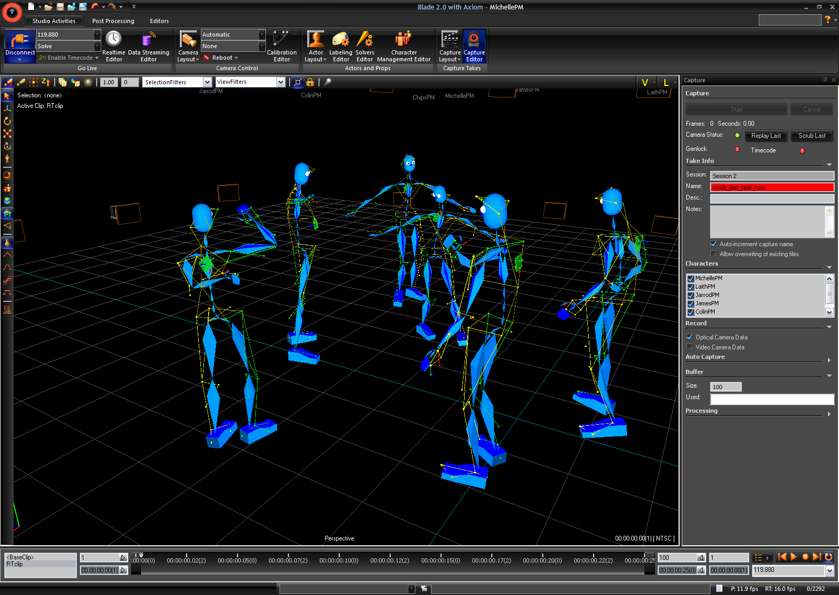
Task: Uncheck the JarrodPM character
Action: [x=691, y=295]
